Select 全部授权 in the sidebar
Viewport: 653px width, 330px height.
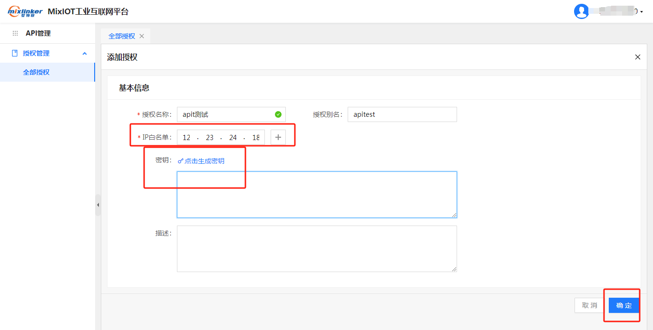tap(36, 72)
